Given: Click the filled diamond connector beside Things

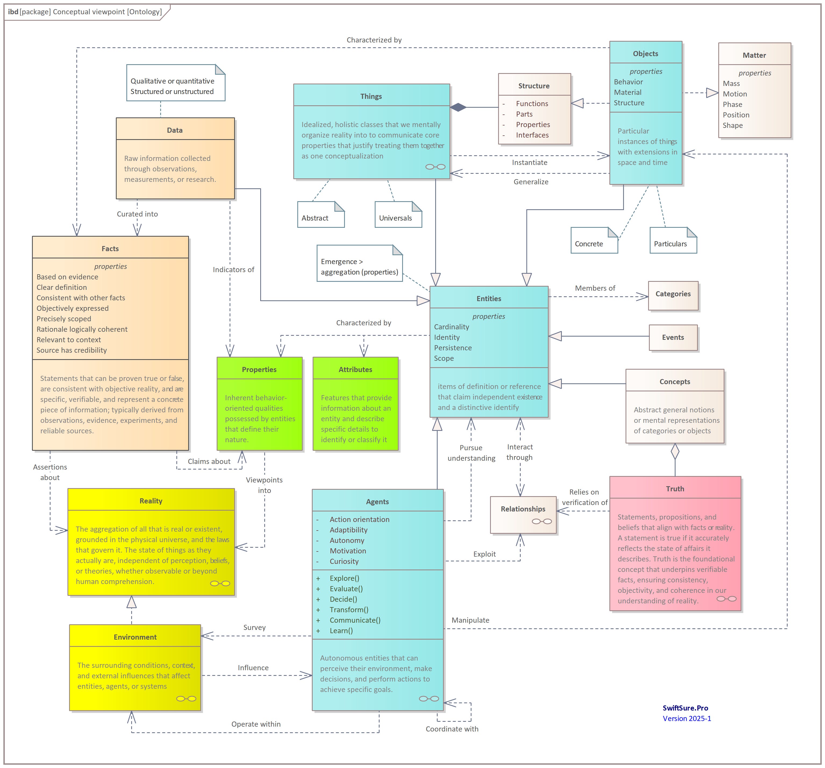Looking at the screenshot, I should (x=458, y=107).
